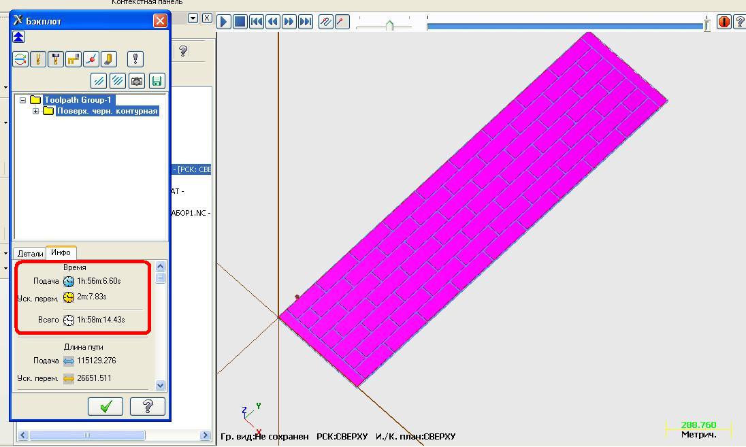Click total time value 1h:58m:14.43s
The height and width of the screenshot is (447, 746).
pyautogui.click(x=101, y=320)
